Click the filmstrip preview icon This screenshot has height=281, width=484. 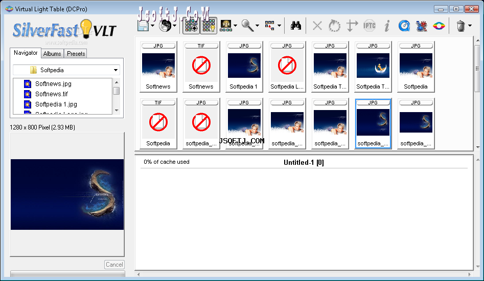226,26
